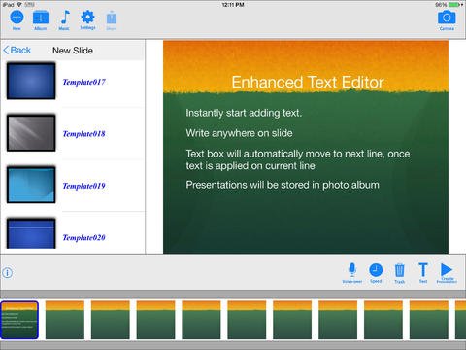Click the 'Enhanced Text Editor' slide title

pos(308,82)
